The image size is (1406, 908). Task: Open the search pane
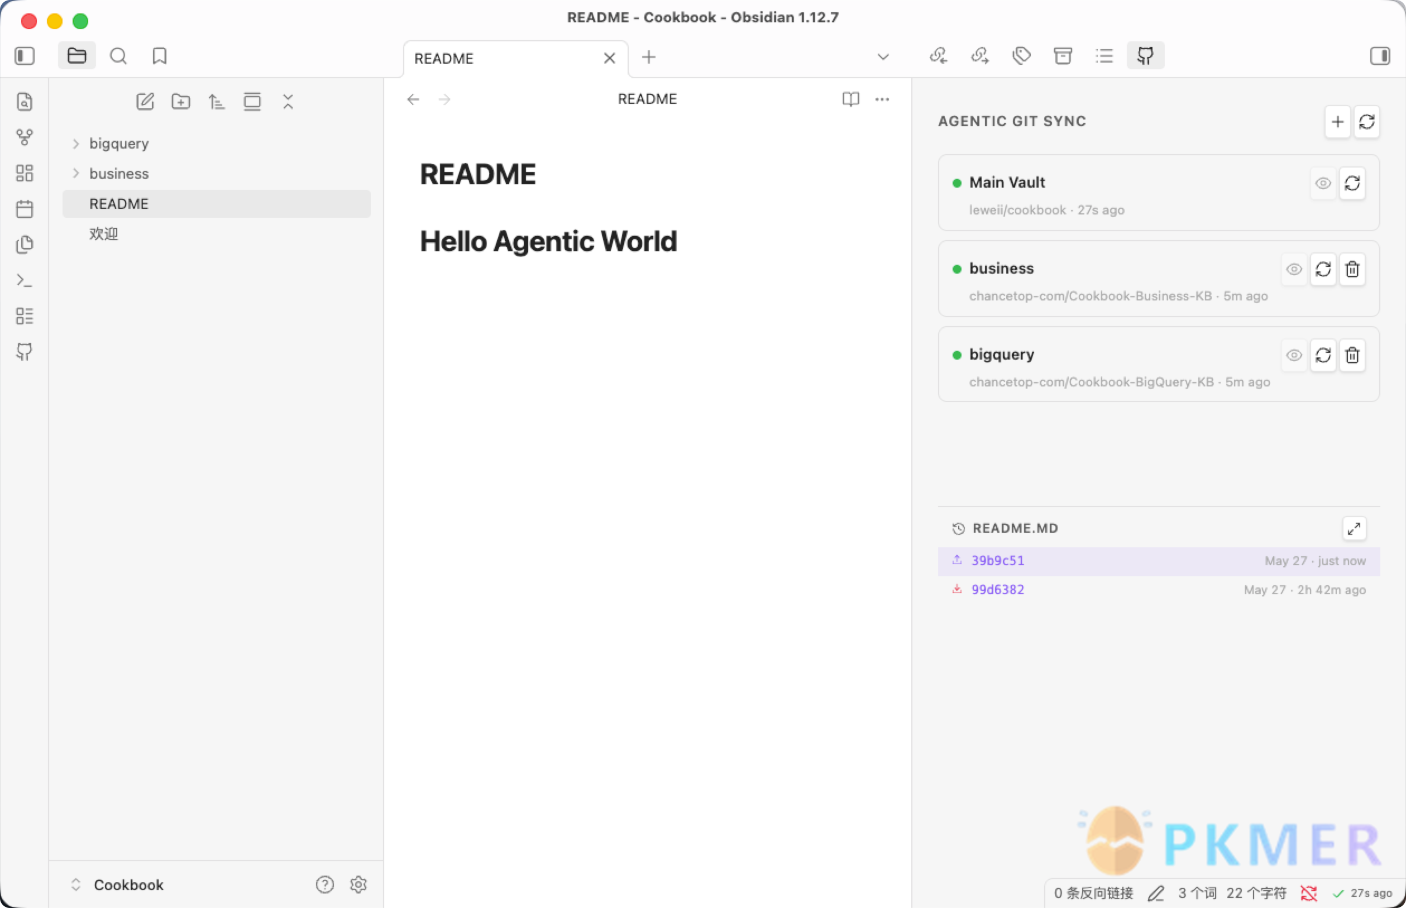pyautogui.click(x=118, y=56)
